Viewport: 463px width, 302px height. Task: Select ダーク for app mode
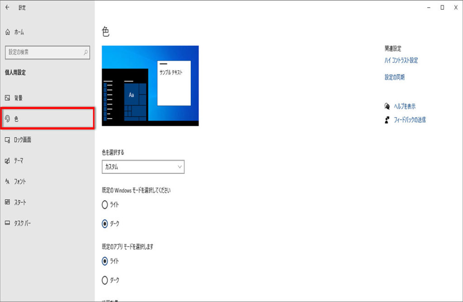[105, 280]
